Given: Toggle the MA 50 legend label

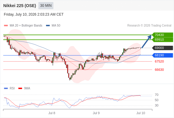Looking at the screenshot, I should pos(56,26).
